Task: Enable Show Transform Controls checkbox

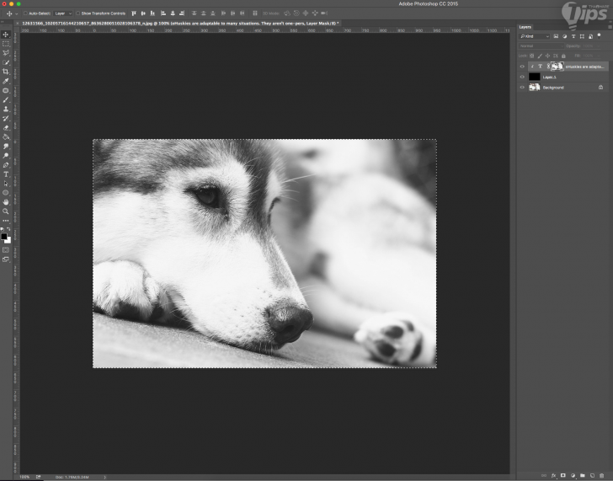Action: click(77, 13)
